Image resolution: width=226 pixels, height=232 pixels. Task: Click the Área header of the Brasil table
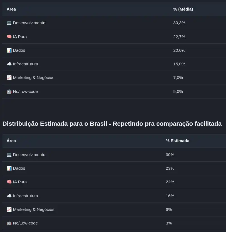tap(11, 141)
